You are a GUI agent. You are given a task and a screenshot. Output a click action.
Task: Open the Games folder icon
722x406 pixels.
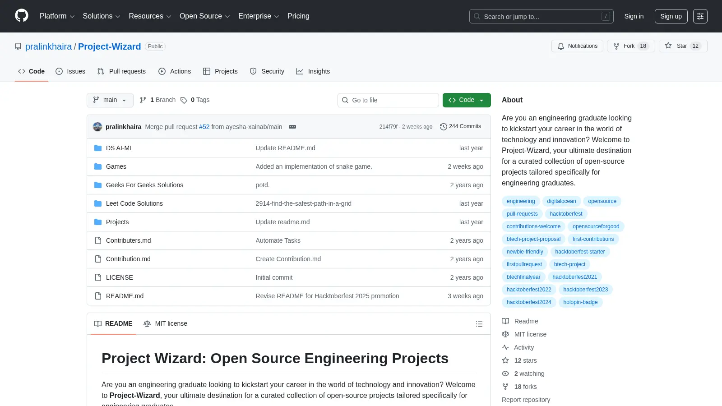[98, 166]
